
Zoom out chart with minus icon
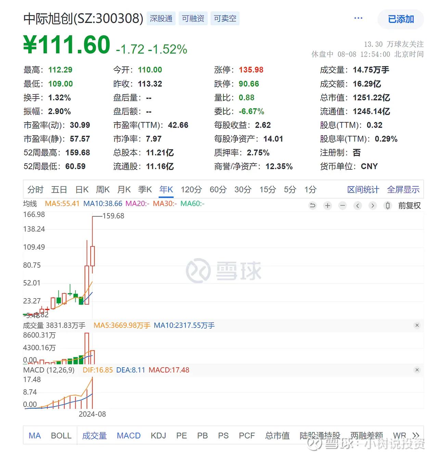[343, 205]
